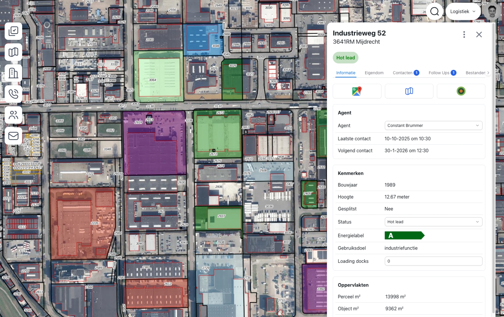Image resolution: width=504 pixels, height=317 pixels.
Task: Open the tasks checklist sidebar icon
Action: (x=13, y=31)
